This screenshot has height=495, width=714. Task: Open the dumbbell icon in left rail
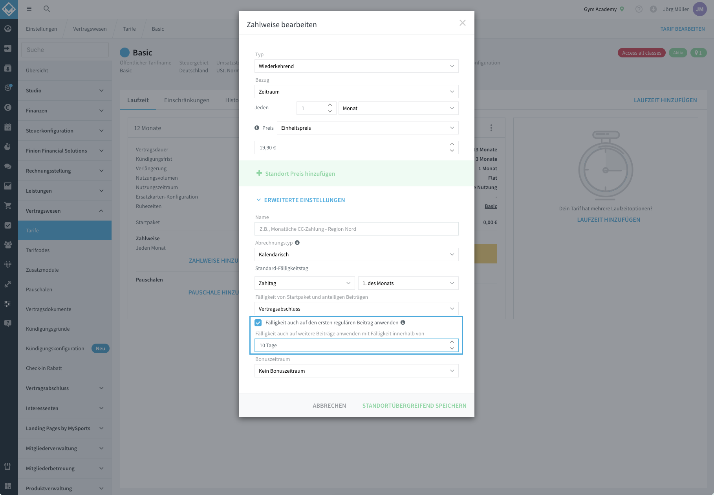point(8,284)
